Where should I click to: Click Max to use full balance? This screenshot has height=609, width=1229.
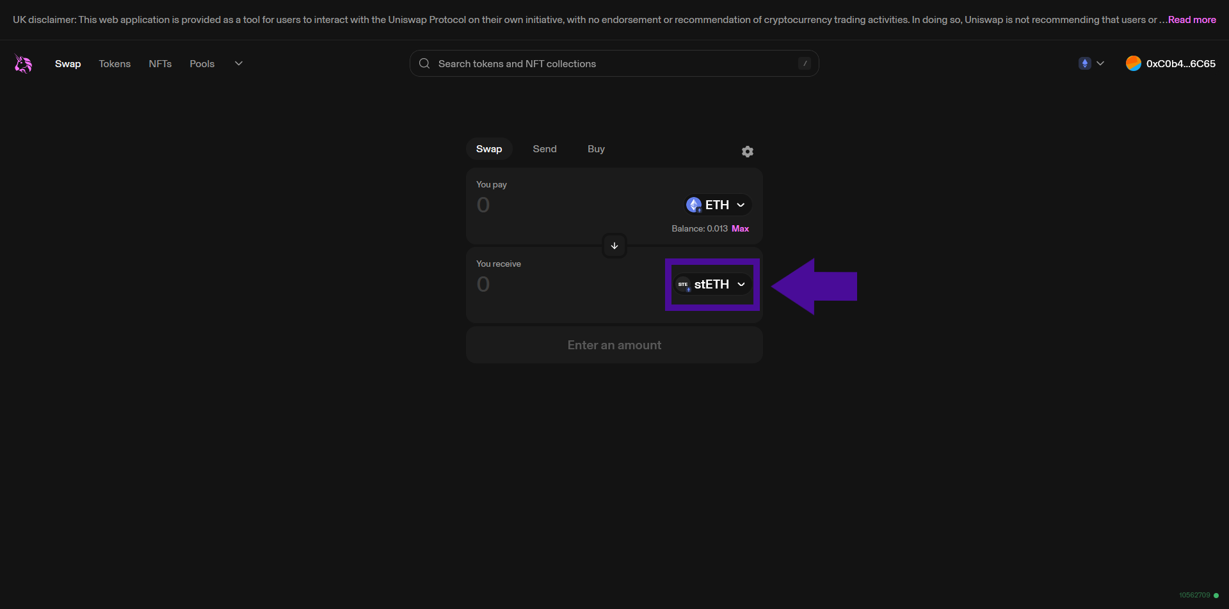740,228
